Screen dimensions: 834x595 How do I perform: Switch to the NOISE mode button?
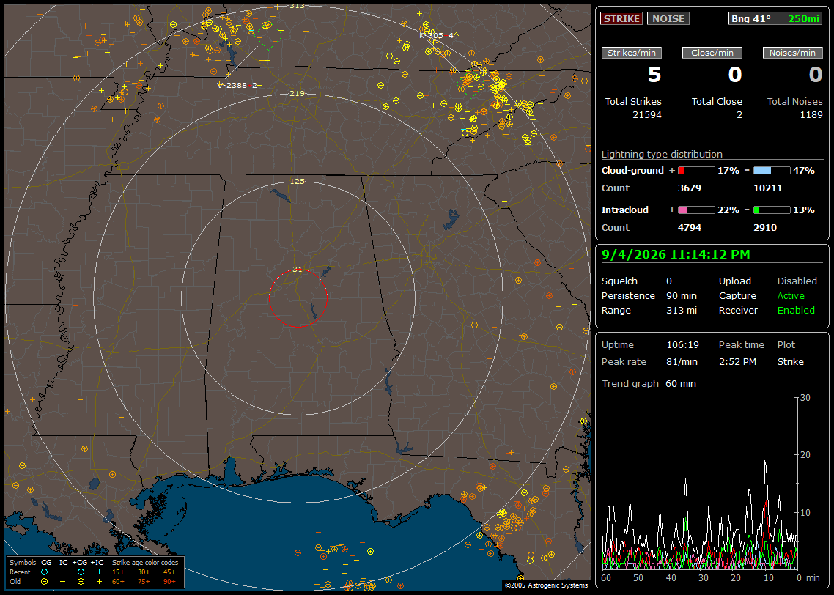668,18
